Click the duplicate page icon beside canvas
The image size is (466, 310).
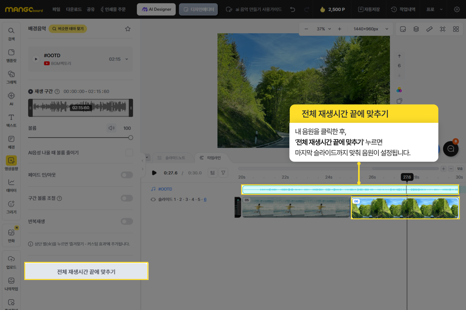pos(399,101)
